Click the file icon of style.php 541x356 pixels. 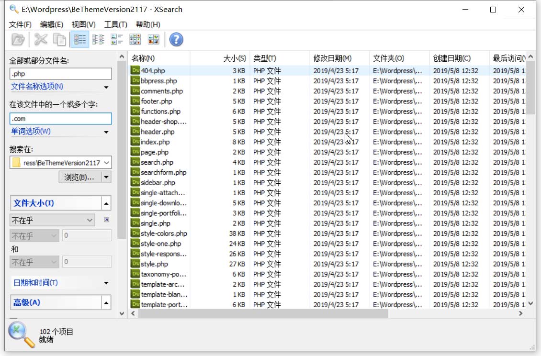pos(135,264)
